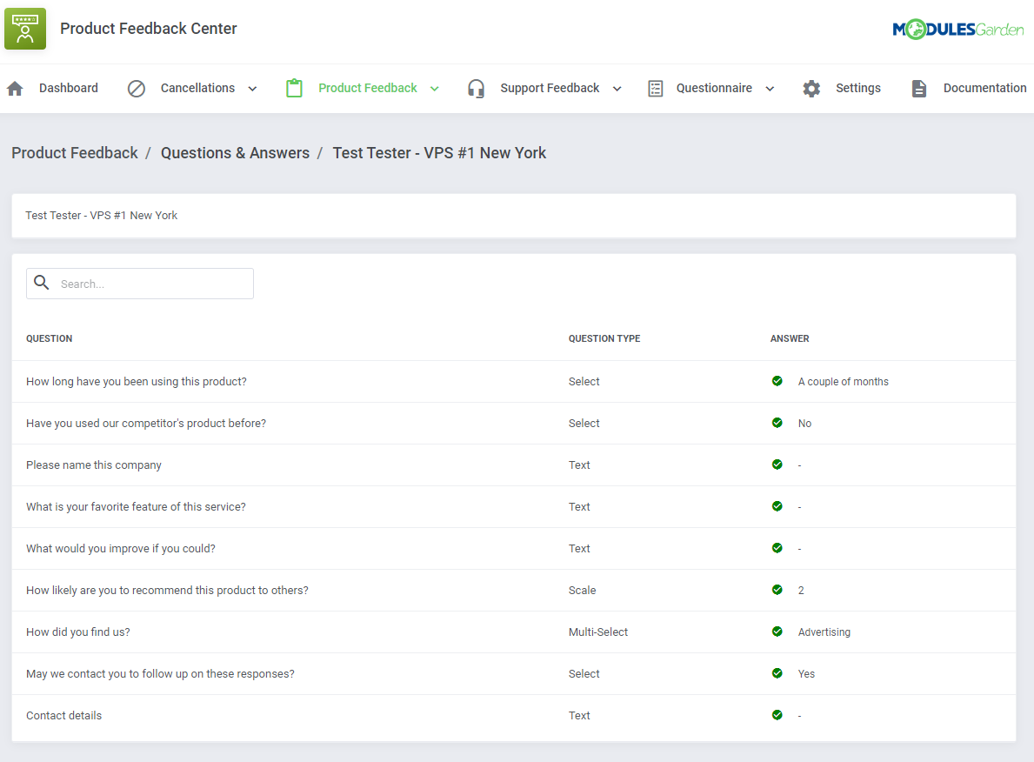1034x762 pixels.
Task: Expand the Cancellations dropdown chevron
Action: pyautogui.click(x=252, y=89)
